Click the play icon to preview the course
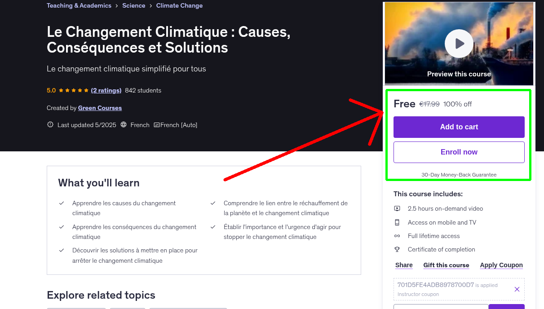The width and height of the screenshot is (544, 309). pyautogui.click(x=459, y=44)
